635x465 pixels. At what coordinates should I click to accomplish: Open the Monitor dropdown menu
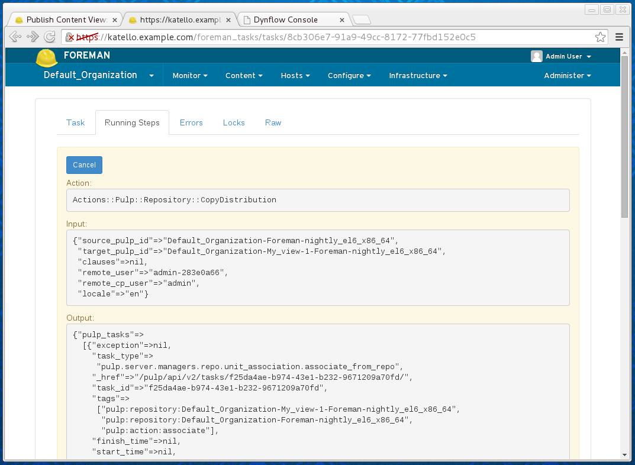tap(190, 76)
